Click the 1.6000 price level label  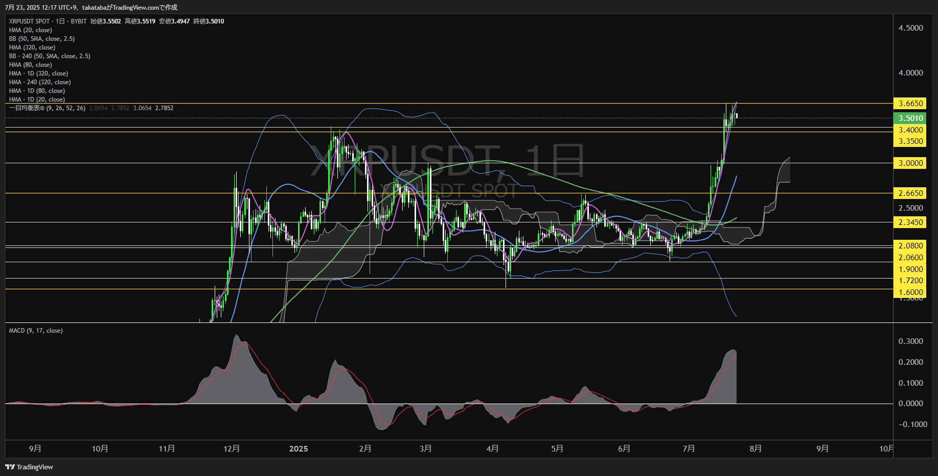910,292
